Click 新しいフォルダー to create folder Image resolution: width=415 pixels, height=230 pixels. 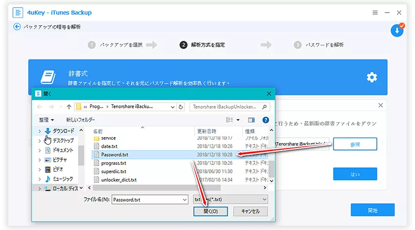[81, 120]
